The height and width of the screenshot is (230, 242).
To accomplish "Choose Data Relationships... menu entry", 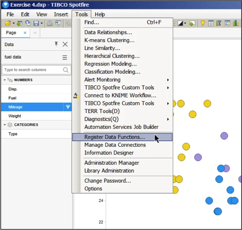I will pyautogui.click(x=122, y=32).
